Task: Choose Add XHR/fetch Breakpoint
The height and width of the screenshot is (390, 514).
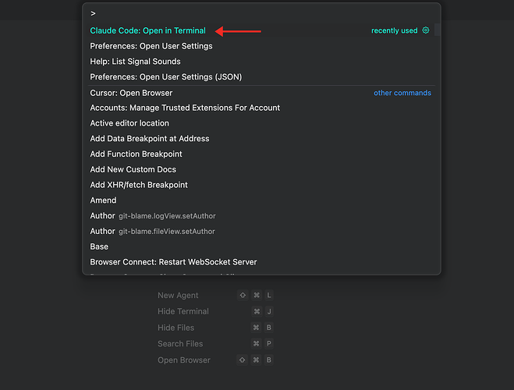Action: [261, 185]
